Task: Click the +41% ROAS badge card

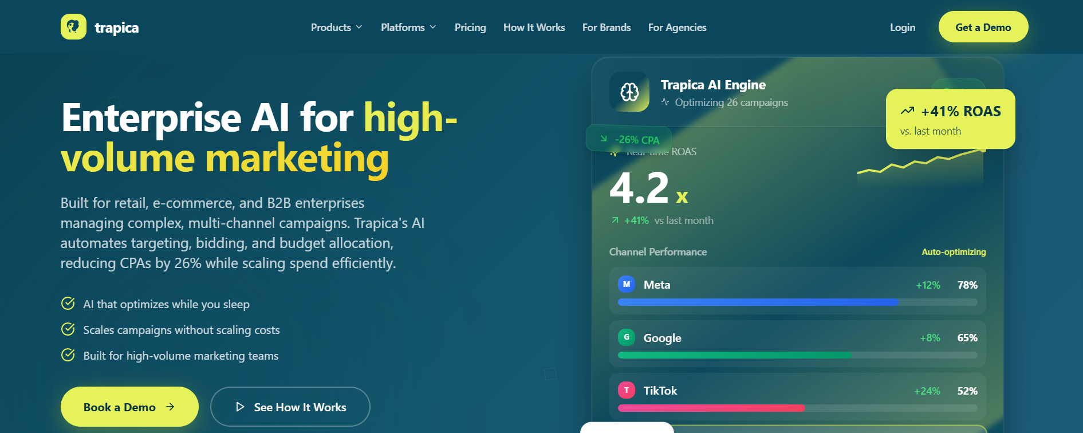Action: click(x=951, y=119)
